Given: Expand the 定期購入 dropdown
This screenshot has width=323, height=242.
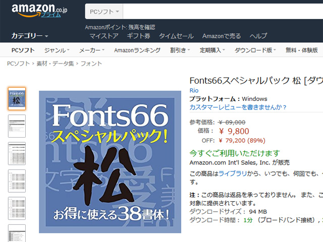Looking at the screenshot, I should coord(212,50).
